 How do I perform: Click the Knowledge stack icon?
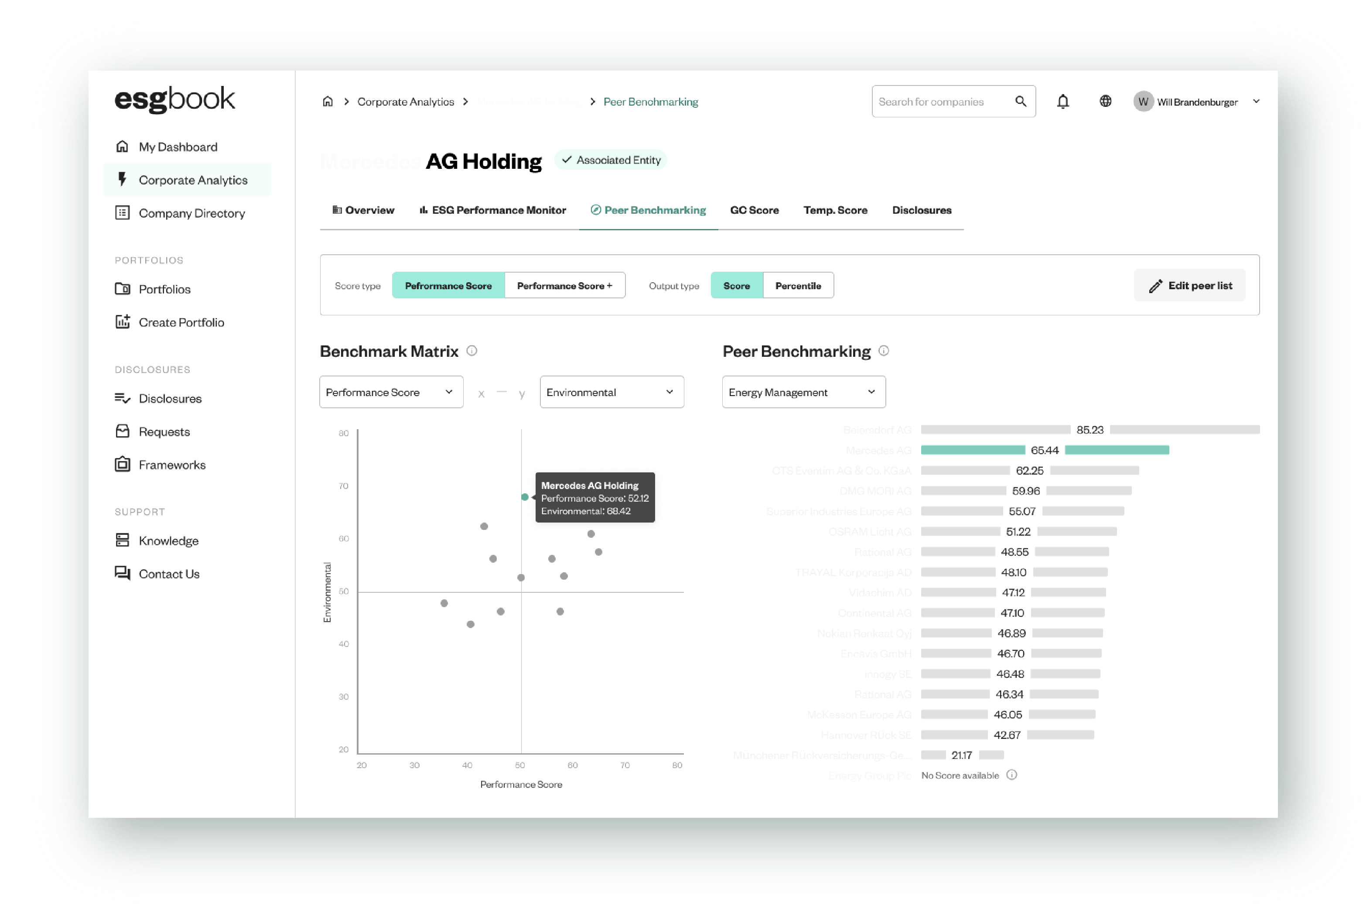click(122, 540)
